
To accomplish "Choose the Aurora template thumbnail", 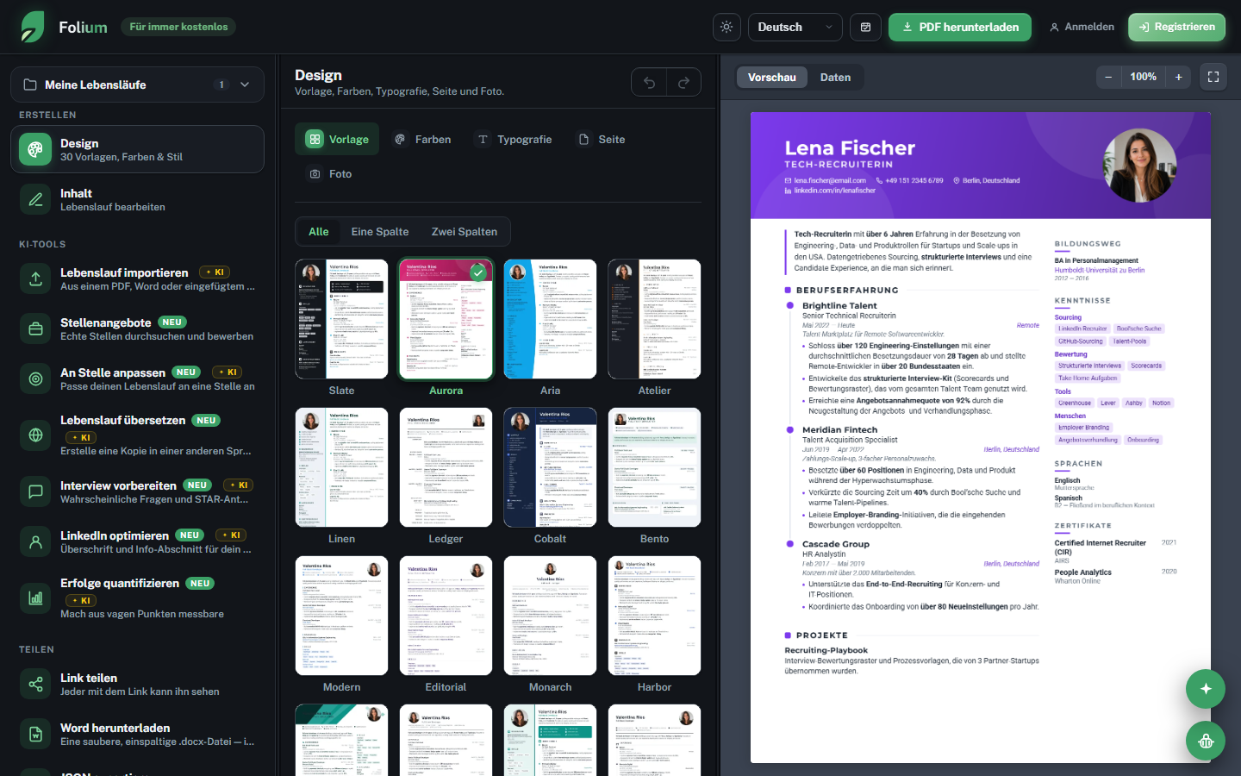I will [446, 319].
